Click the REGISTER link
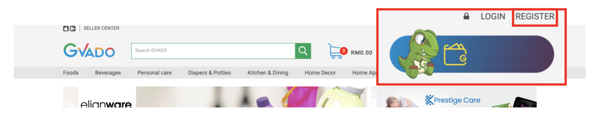The height and width of the screenshot is (128, 594). pyautogui.click(x=535, y=16)
